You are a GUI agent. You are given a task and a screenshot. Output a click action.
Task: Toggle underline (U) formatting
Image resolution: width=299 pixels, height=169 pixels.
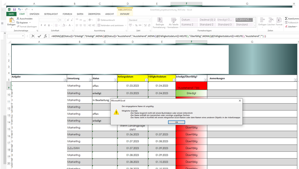click(49, 25)
